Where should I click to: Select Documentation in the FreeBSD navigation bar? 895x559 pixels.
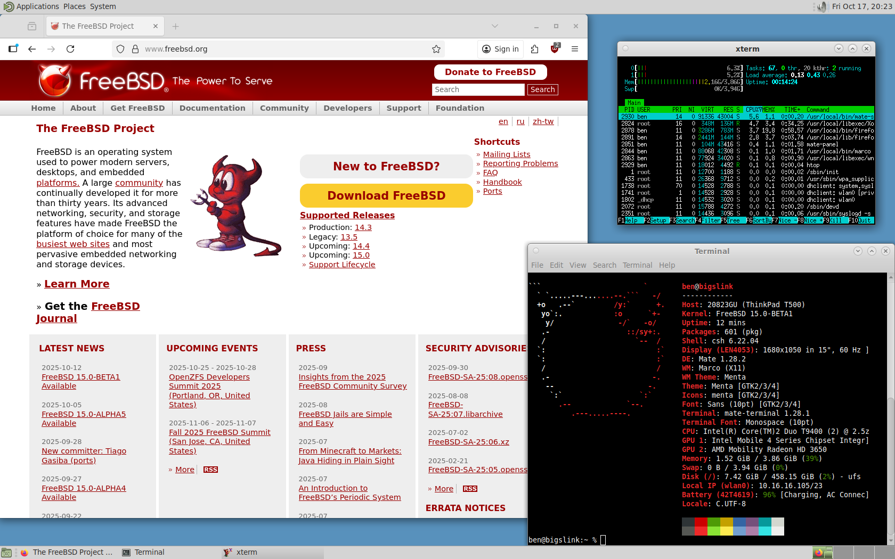click(x=212, y=108)
